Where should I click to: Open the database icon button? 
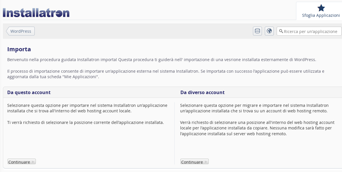(257, 31)
